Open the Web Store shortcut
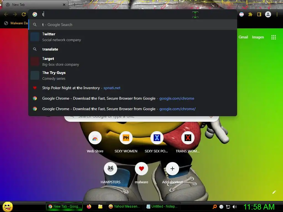Image resolution: width=283 pixels, height=212 pixels. tap(95, 138)
